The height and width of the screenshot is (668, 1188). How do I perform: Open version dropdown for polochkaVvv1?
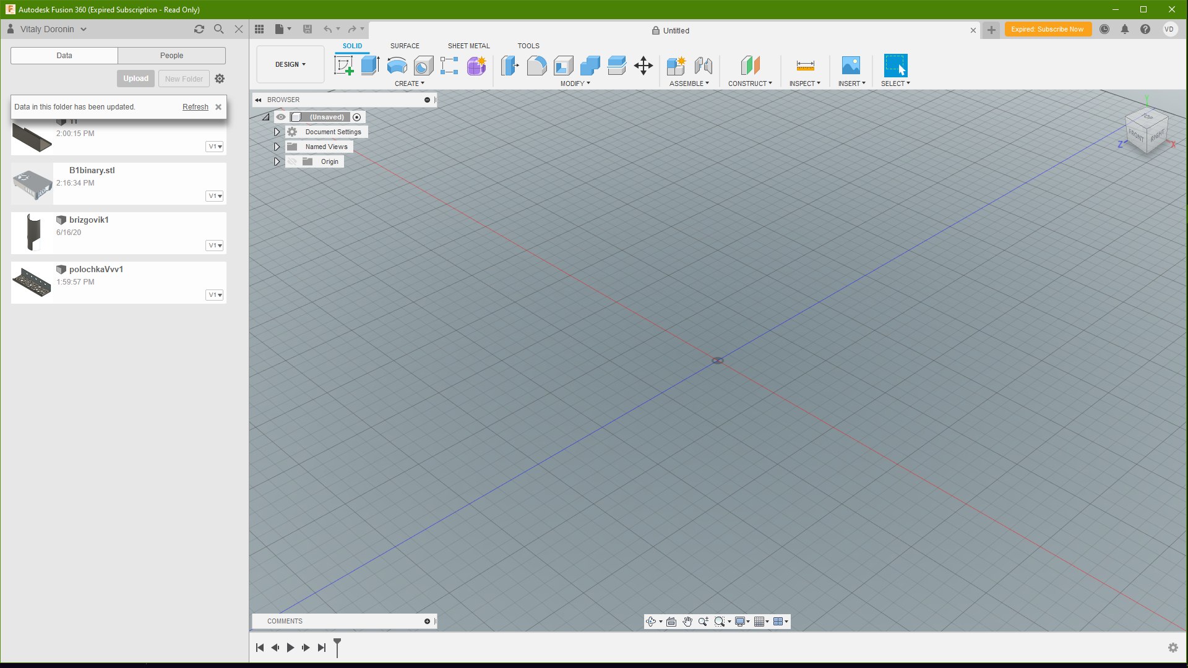(x=215, y=295)
